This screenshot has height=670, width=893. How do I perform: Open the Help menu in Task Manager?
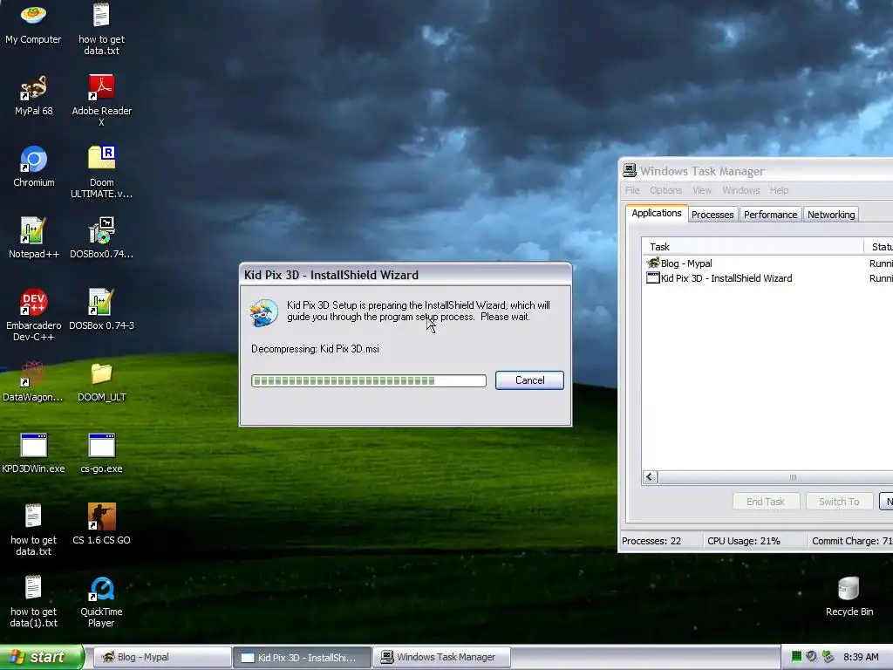coord(779,190)
